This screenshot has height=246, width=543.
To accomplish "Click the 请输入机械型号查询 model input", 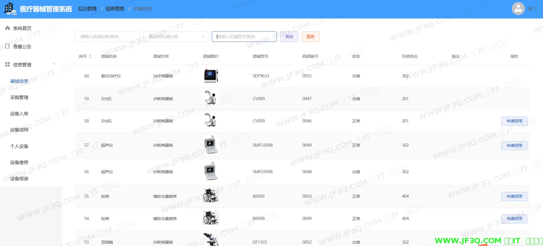I will tap(244, 37).
